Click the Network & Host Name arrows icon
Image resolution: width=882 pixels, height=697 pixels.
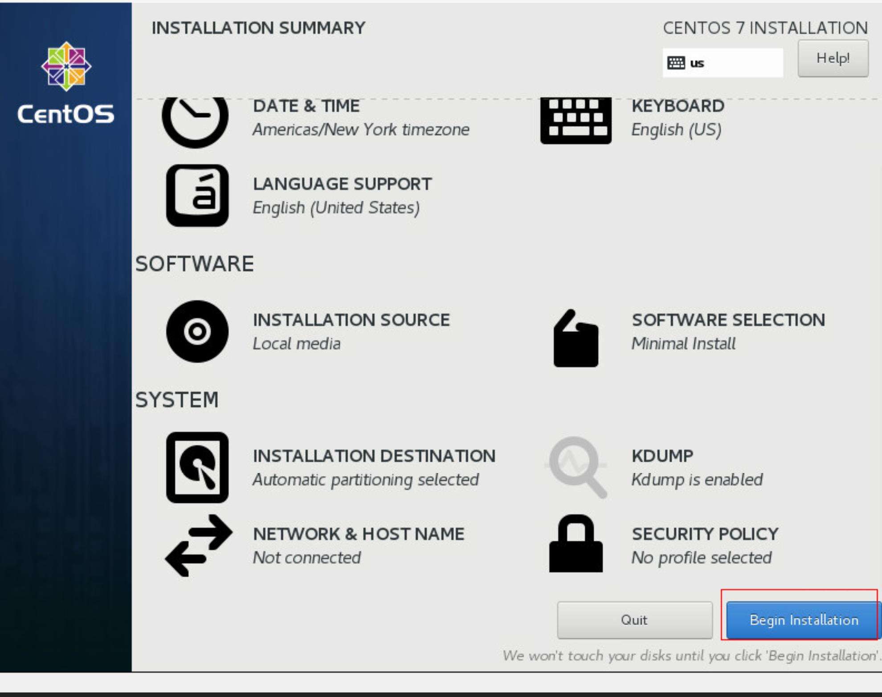198,545
